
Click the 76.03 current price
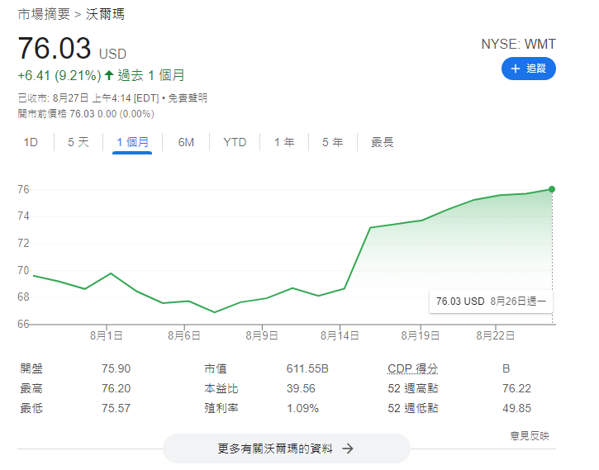pyautogui.click(x=55, y=48)
